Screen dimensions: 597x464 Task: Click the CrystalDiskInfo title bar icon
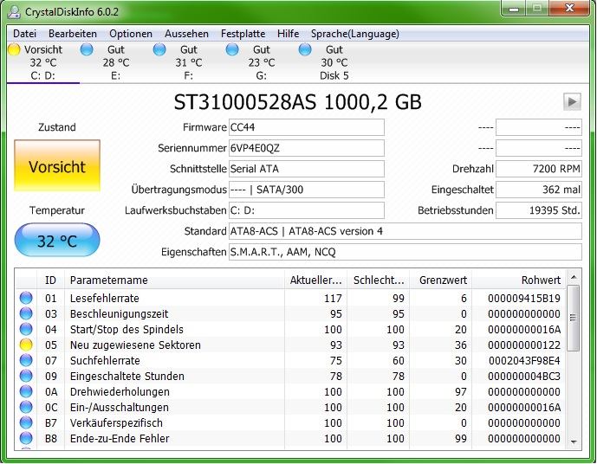tap(15, 12)
